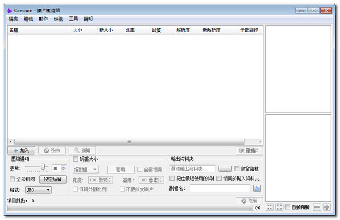The width and height of the screenshot is (340, 220).
Task: Click the 移除 remove button
Action: click(x=52, y=150)
